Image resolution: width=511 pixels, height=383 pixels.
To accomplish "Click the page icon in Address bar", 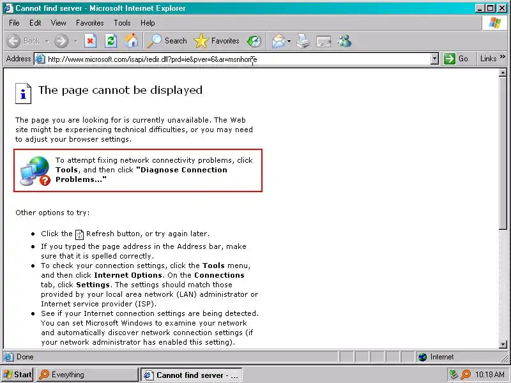I will click(x=40, y=59).
